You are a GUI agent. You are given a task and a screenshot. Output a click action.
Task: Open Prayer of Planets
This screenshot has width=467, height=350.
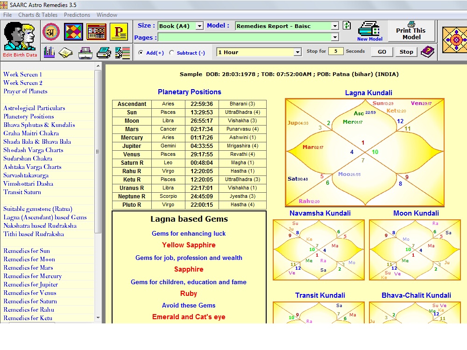(25, 91)
